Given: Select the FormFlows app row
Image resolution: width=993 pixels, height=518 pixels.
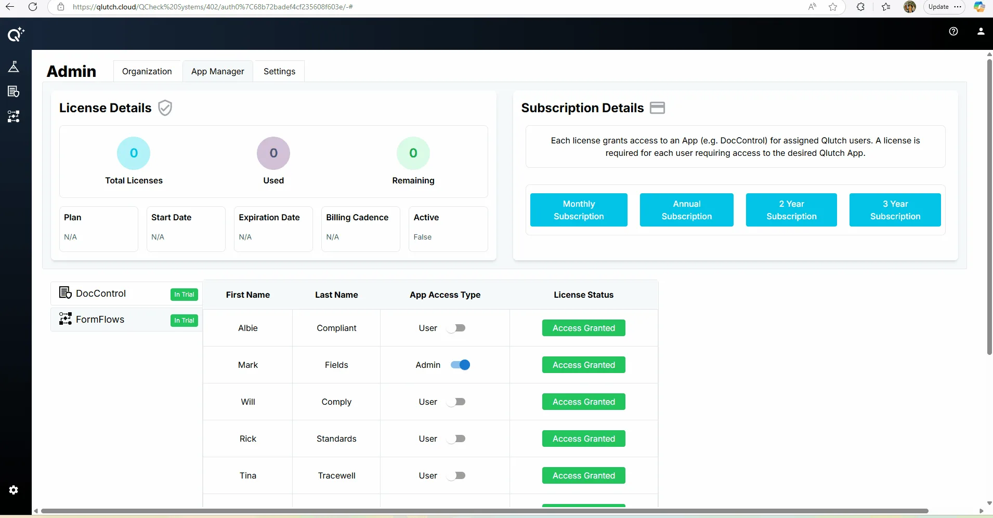Looking at the screenshot, I should coord(126,320).
